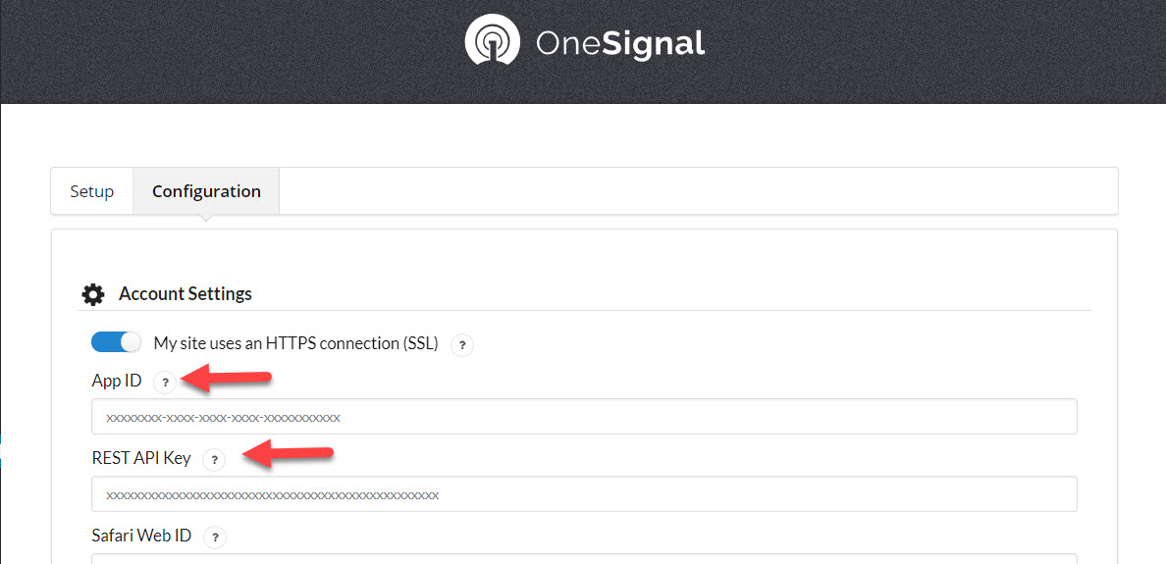Select the Configuration tab
This screenshot has width=1166, height=564.
[207, 191]
